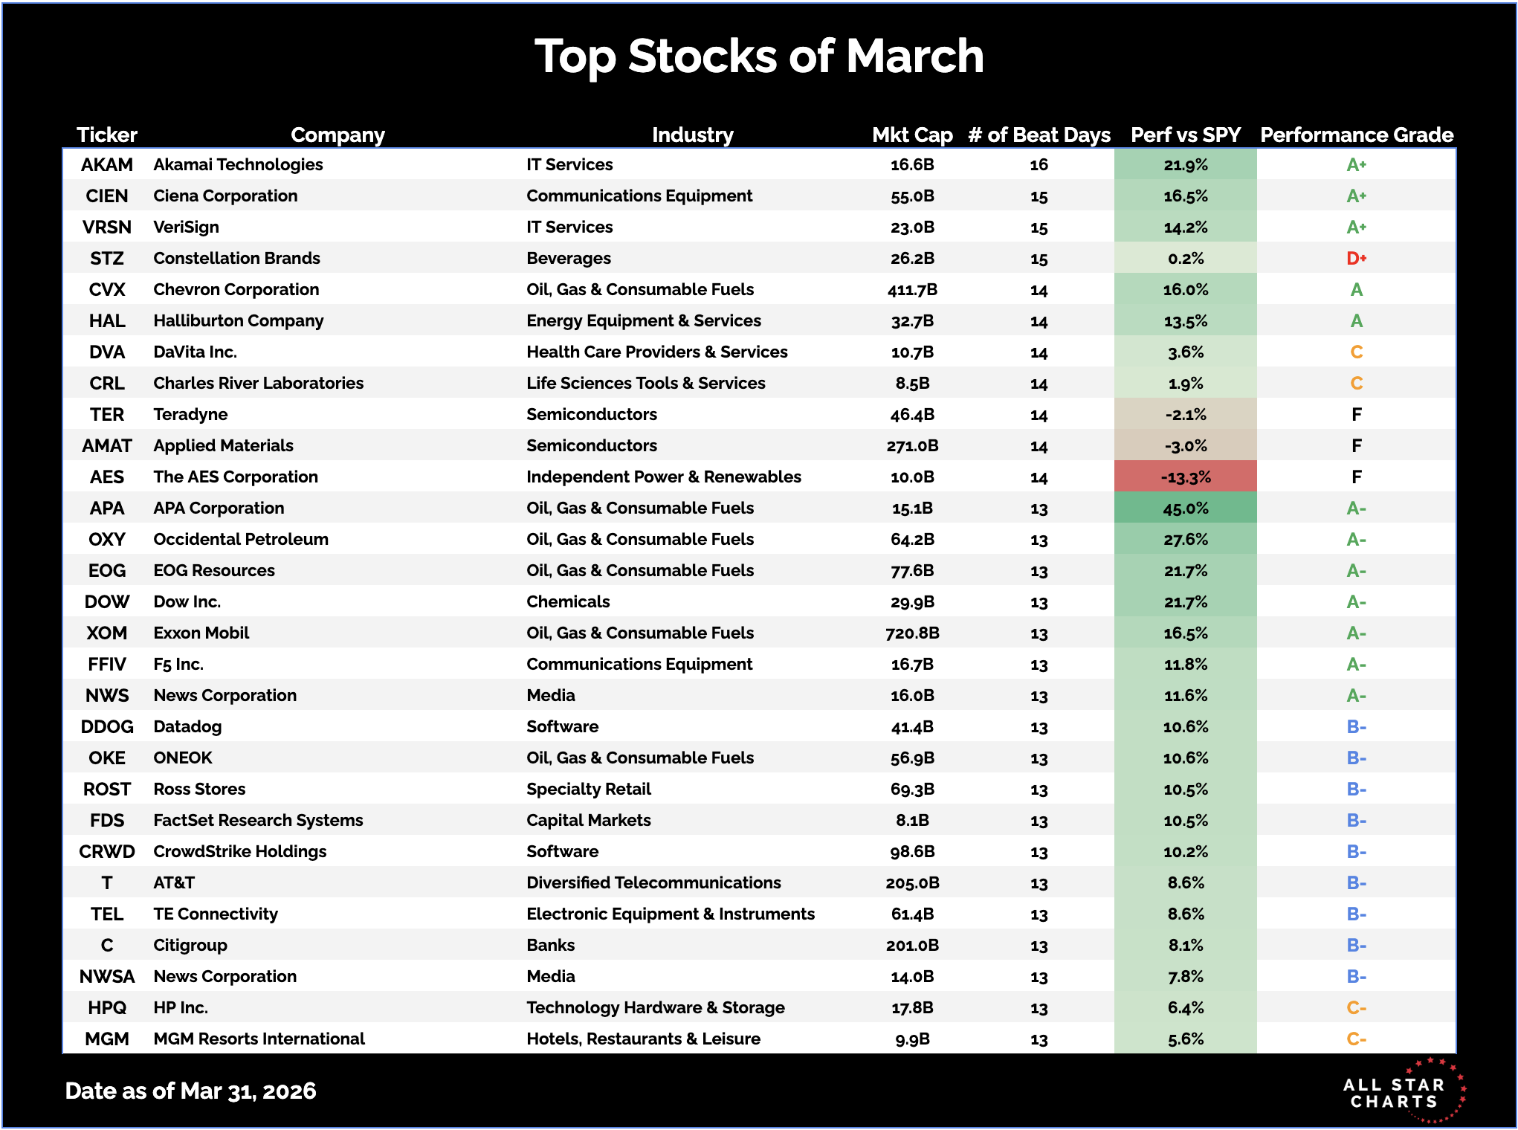
Task: Select the Akamai Technologies company name
Action: click(238, 164)
